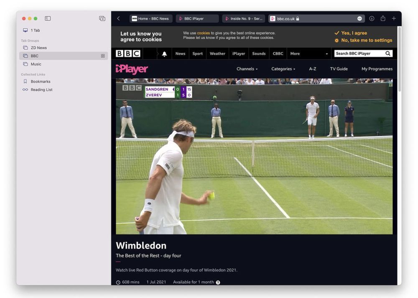
Task: Open the TV Guide
Action: (x=339, y=69)
